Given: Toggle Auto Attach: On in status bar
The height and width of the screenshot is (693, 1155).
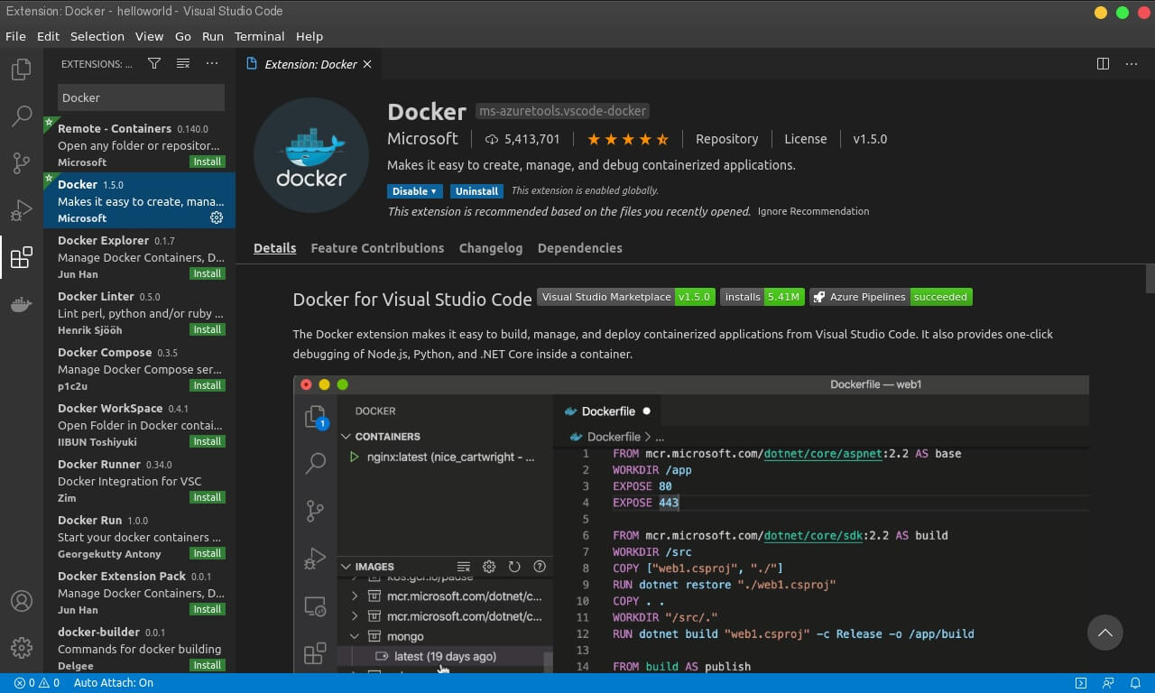Looking at the screenshot, I should [114, 683].
